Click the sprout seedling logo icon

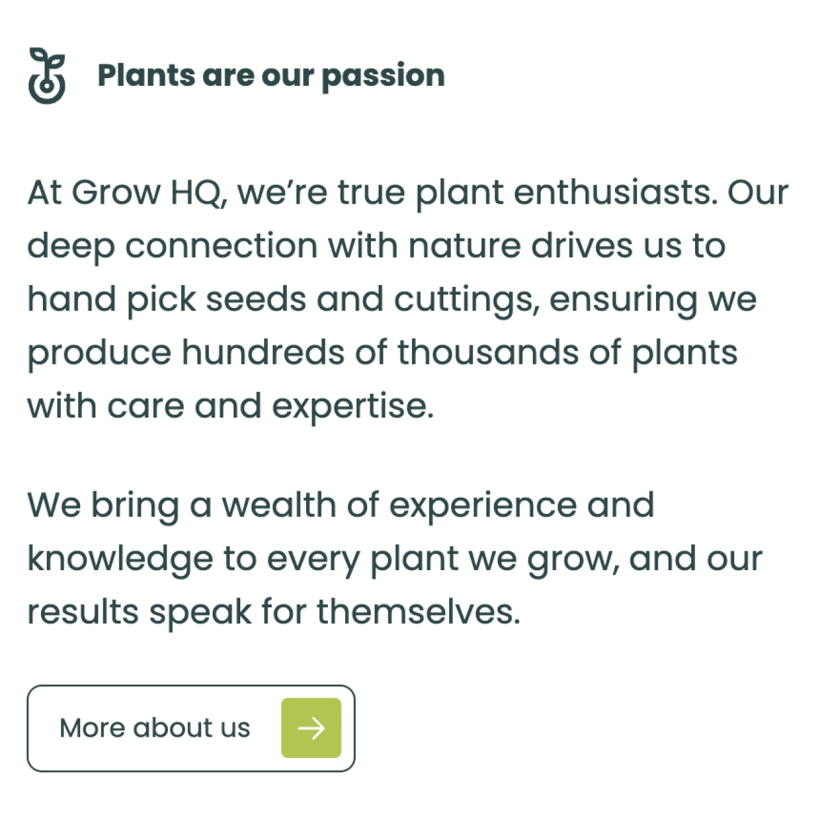(47, 76)
